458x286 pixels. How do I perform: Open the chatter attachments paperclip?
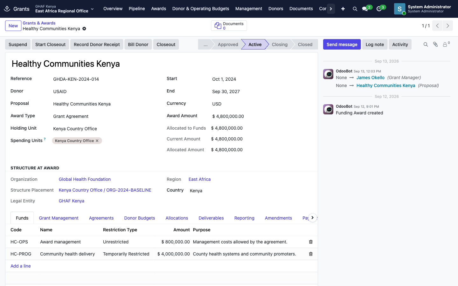click(x=435, y=44)
